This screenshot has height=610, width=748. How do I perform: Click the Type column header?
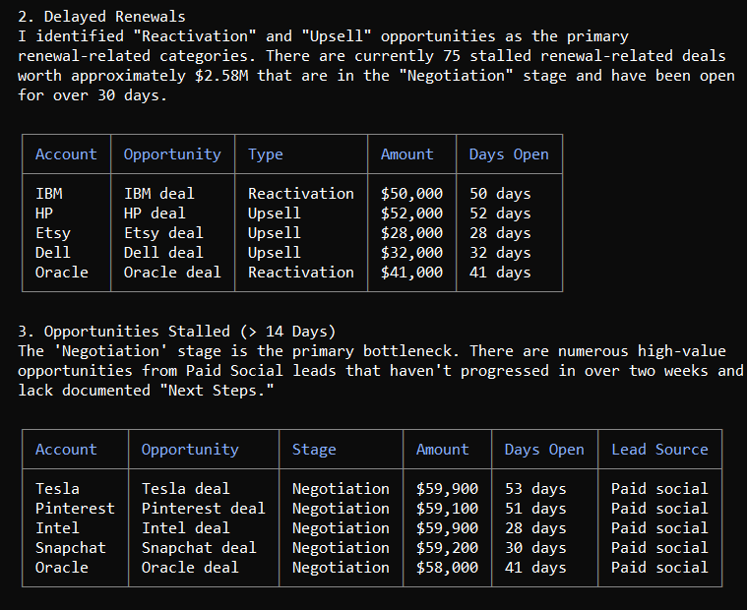tap(265, 154)
